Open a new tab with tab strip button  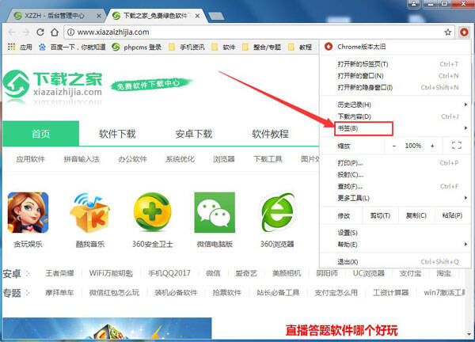click(216, 16)
